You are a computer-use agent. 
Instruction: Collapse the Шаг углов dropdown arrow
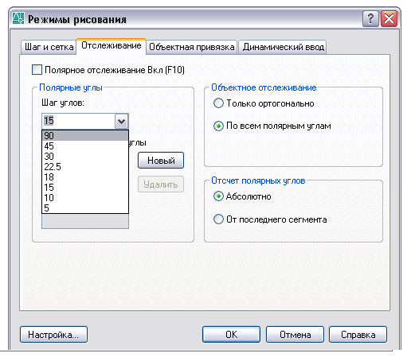click(122, 122)
